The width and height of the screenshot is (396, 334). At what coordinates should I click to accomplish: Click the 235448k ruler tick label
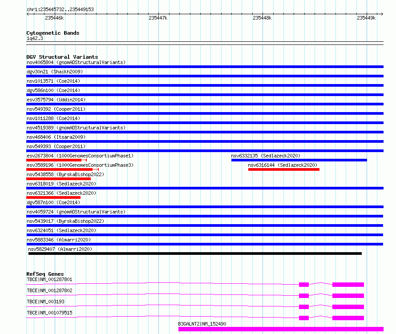[x=262, y=18]
